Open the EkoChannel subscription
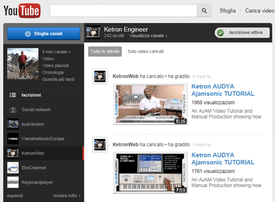The image size is (275, 202). point(44,167)
